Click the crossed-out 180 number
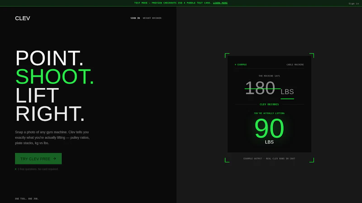The image size is (362, 203). coord(260,88)
